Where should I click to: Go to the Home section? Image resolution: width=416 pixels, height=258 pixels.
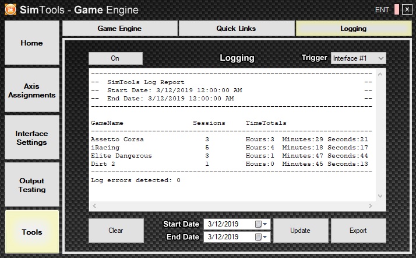tap(32, 43)
